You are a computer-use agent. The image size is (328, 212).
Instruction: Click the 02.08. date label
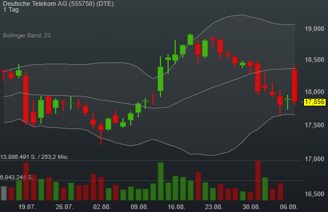[102, 207]
